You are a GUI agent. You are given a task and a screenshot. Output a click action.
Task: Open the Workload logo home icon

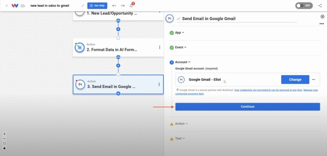[x=15, y=6]
